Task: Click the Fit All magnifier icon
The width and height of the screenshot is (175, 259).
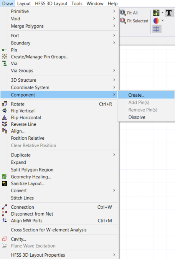Action: point(123,13)
